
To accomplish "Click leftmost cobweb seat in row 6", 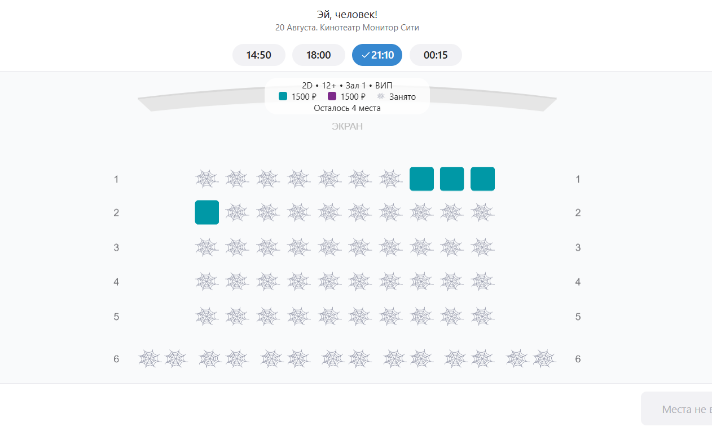I will (x=150, y=359).
